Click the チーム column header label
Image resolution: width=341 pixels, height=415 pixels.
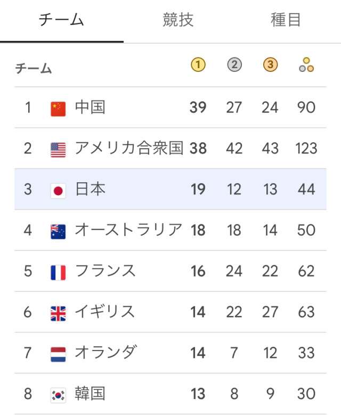pyautogui.click(x=34, y=68)
